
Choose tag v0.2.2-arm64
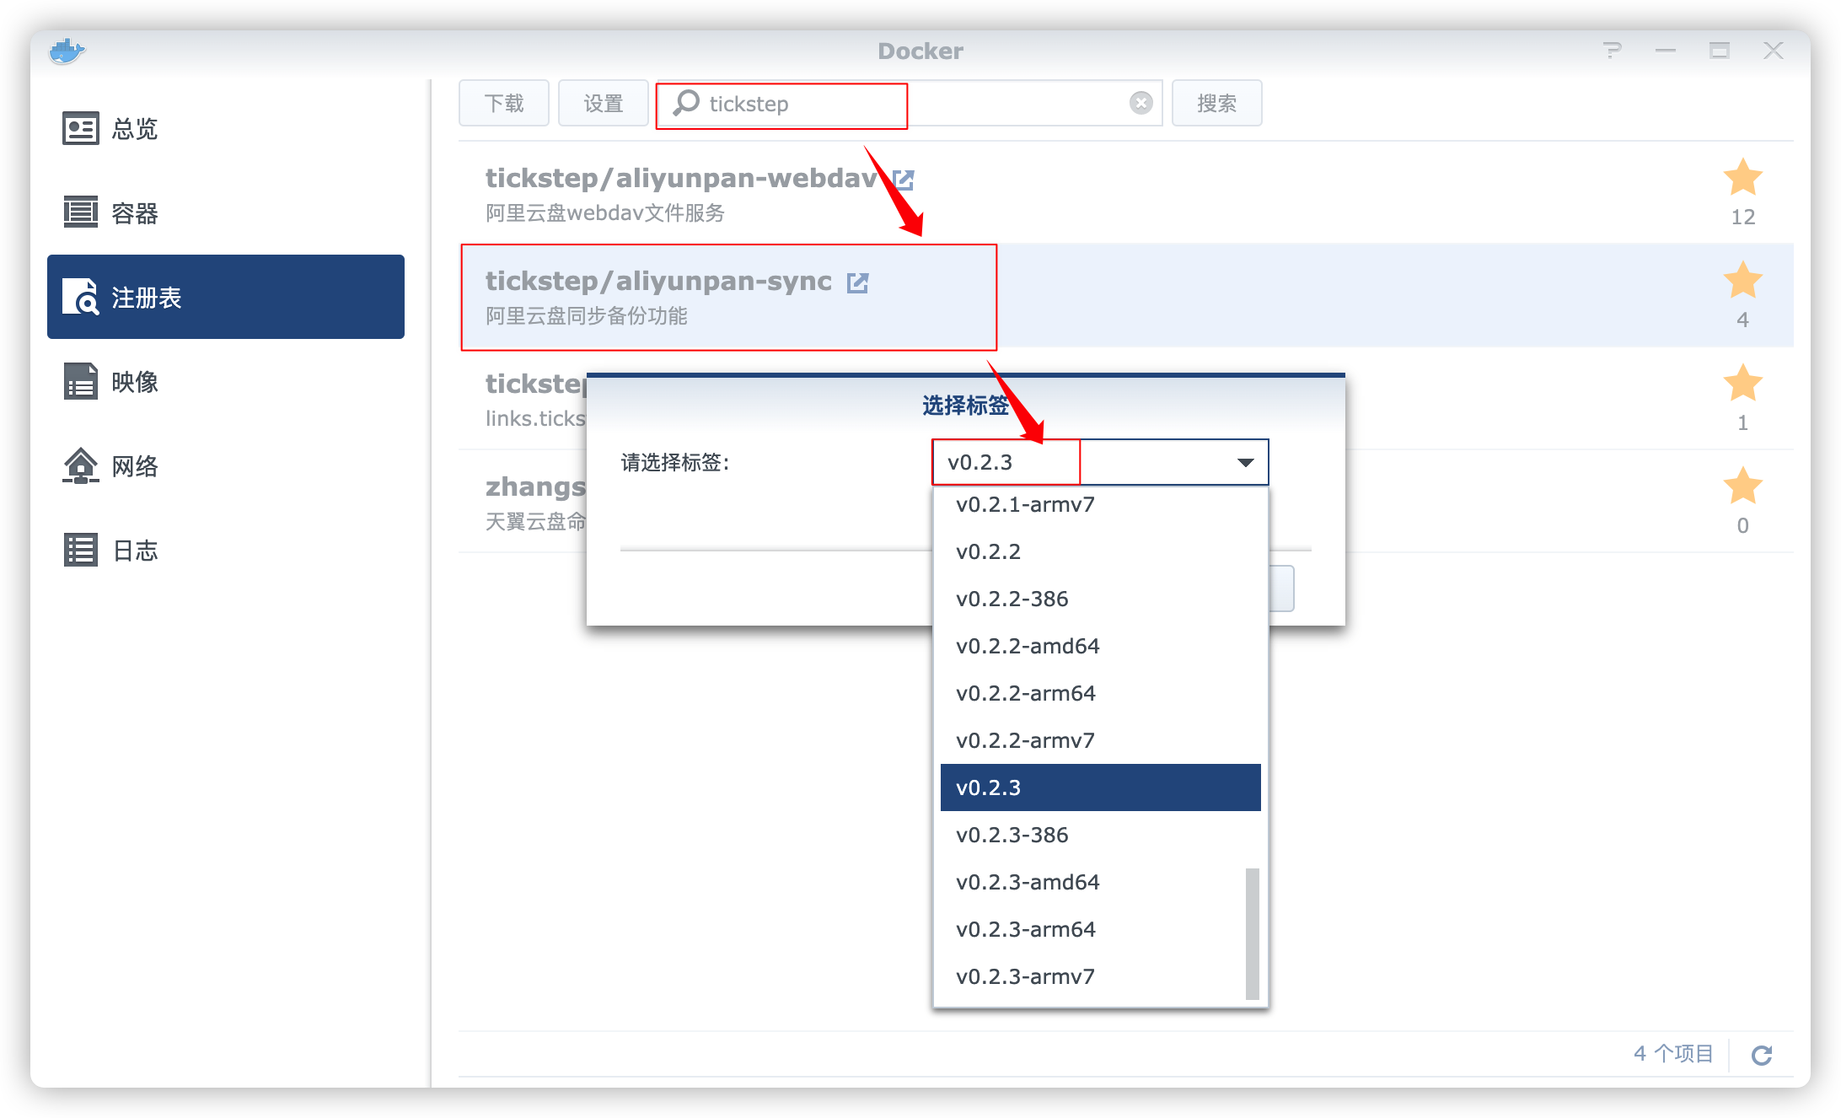tap(1100, 693)
